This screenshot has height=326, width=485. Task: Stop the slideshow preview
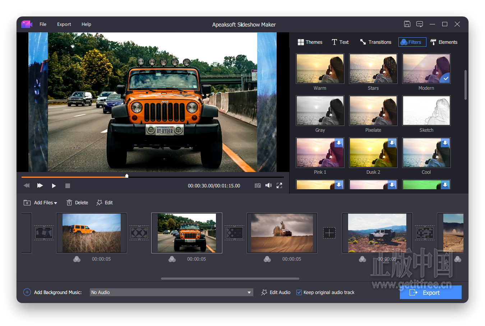click(68, 186)
